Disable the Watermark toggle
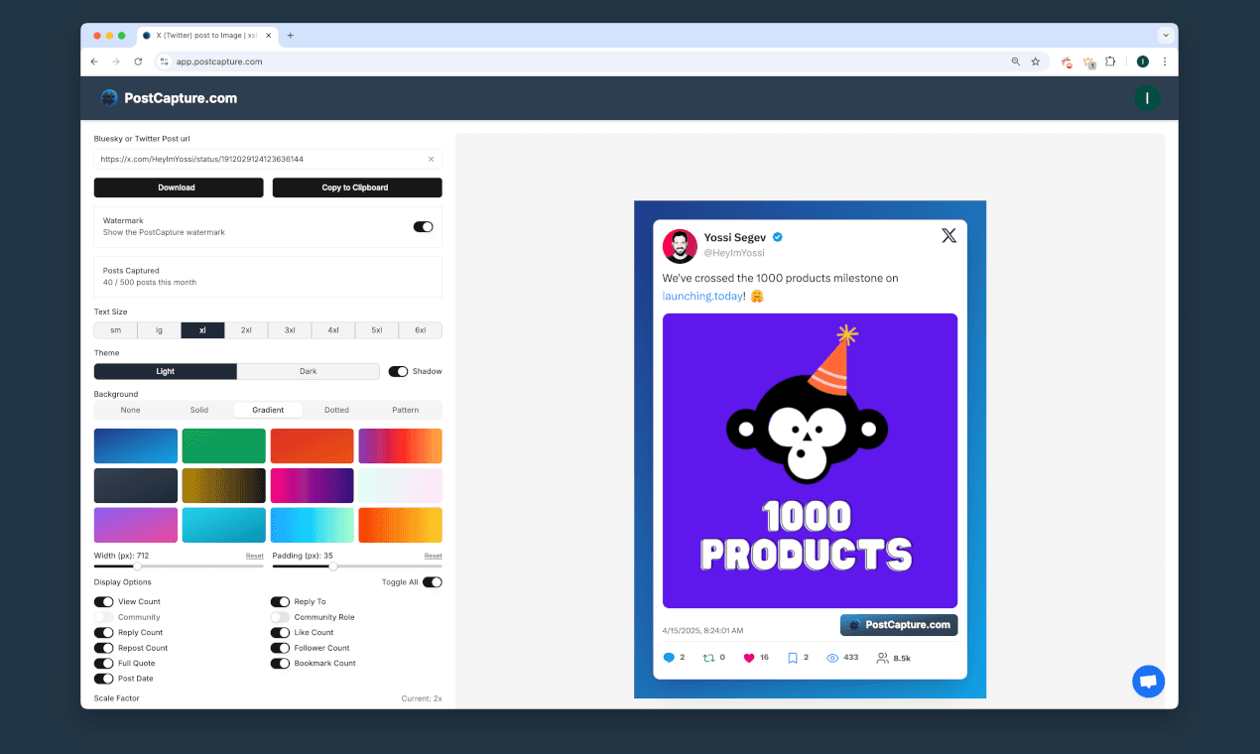 423,226
